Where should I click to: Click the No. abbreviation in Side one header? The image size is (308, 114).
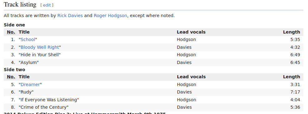coord(11,32)
